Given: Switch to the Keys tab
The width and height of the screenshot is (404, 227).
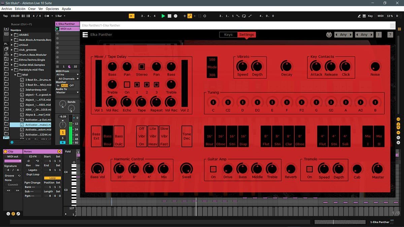Looking at the screenshot, I should [x=228, y=35].
